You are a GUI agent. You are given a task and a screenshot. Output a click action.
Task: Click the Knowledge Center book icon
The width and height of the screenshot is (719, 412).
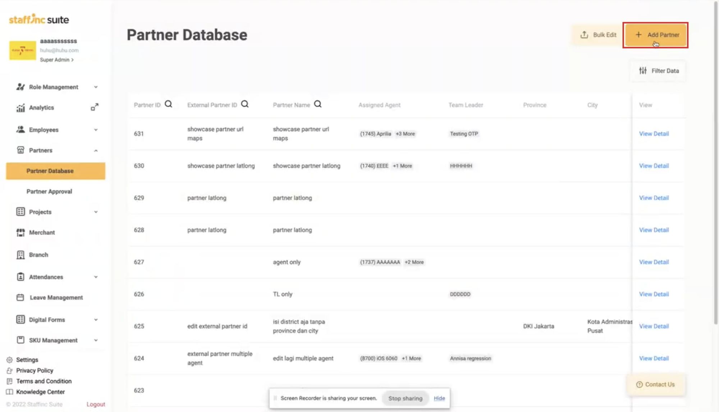(x=10, y=392)
